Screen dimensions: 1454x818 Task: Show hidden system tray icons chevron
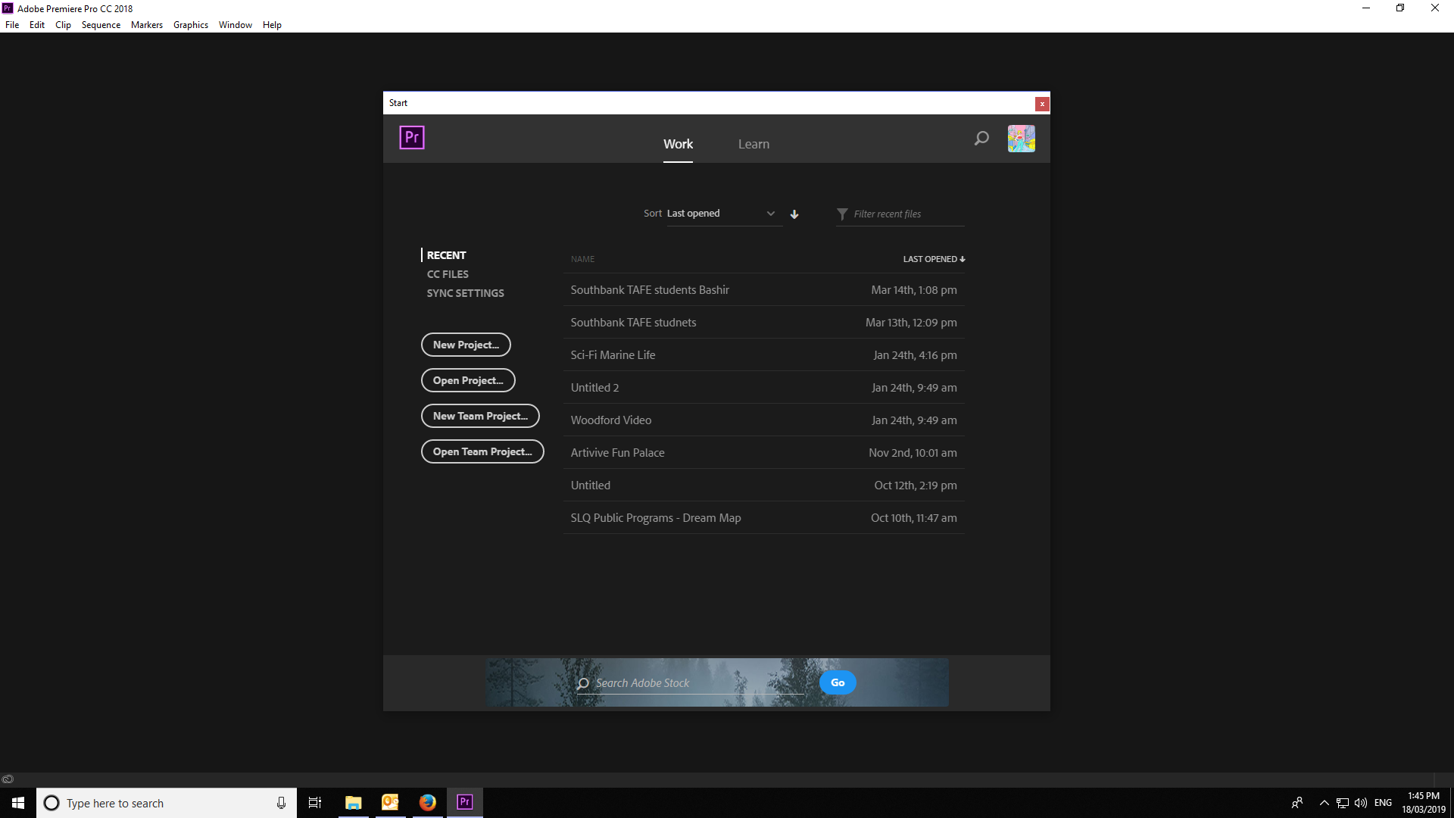(1324, 803)
